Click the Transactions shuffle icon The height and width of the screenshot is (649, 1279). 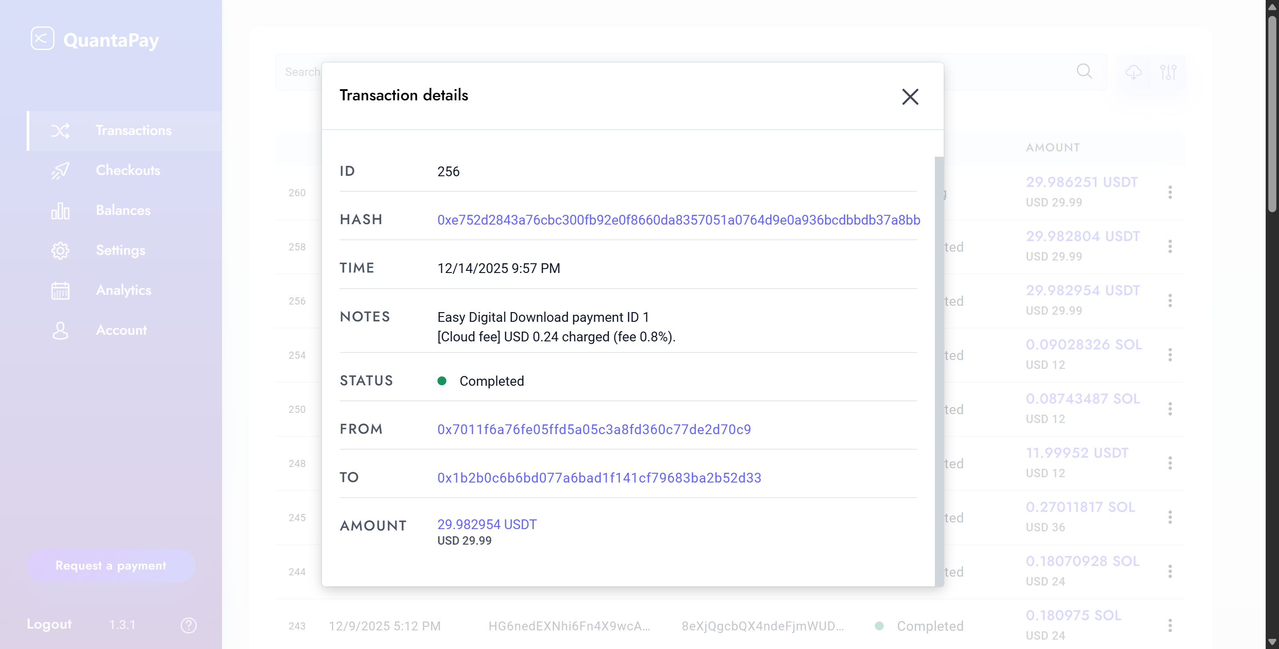coord(60,131)
